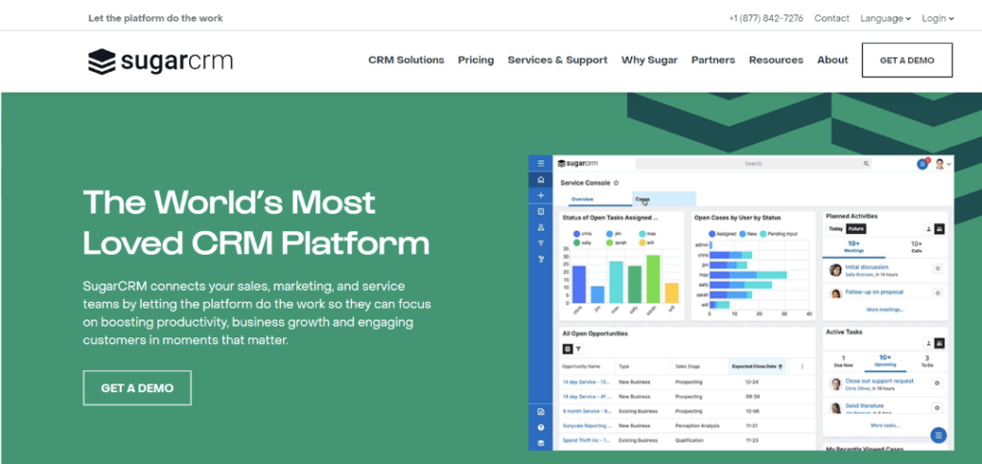
Task: Select team icon in Planned Activities
Action: coord(940,229)
